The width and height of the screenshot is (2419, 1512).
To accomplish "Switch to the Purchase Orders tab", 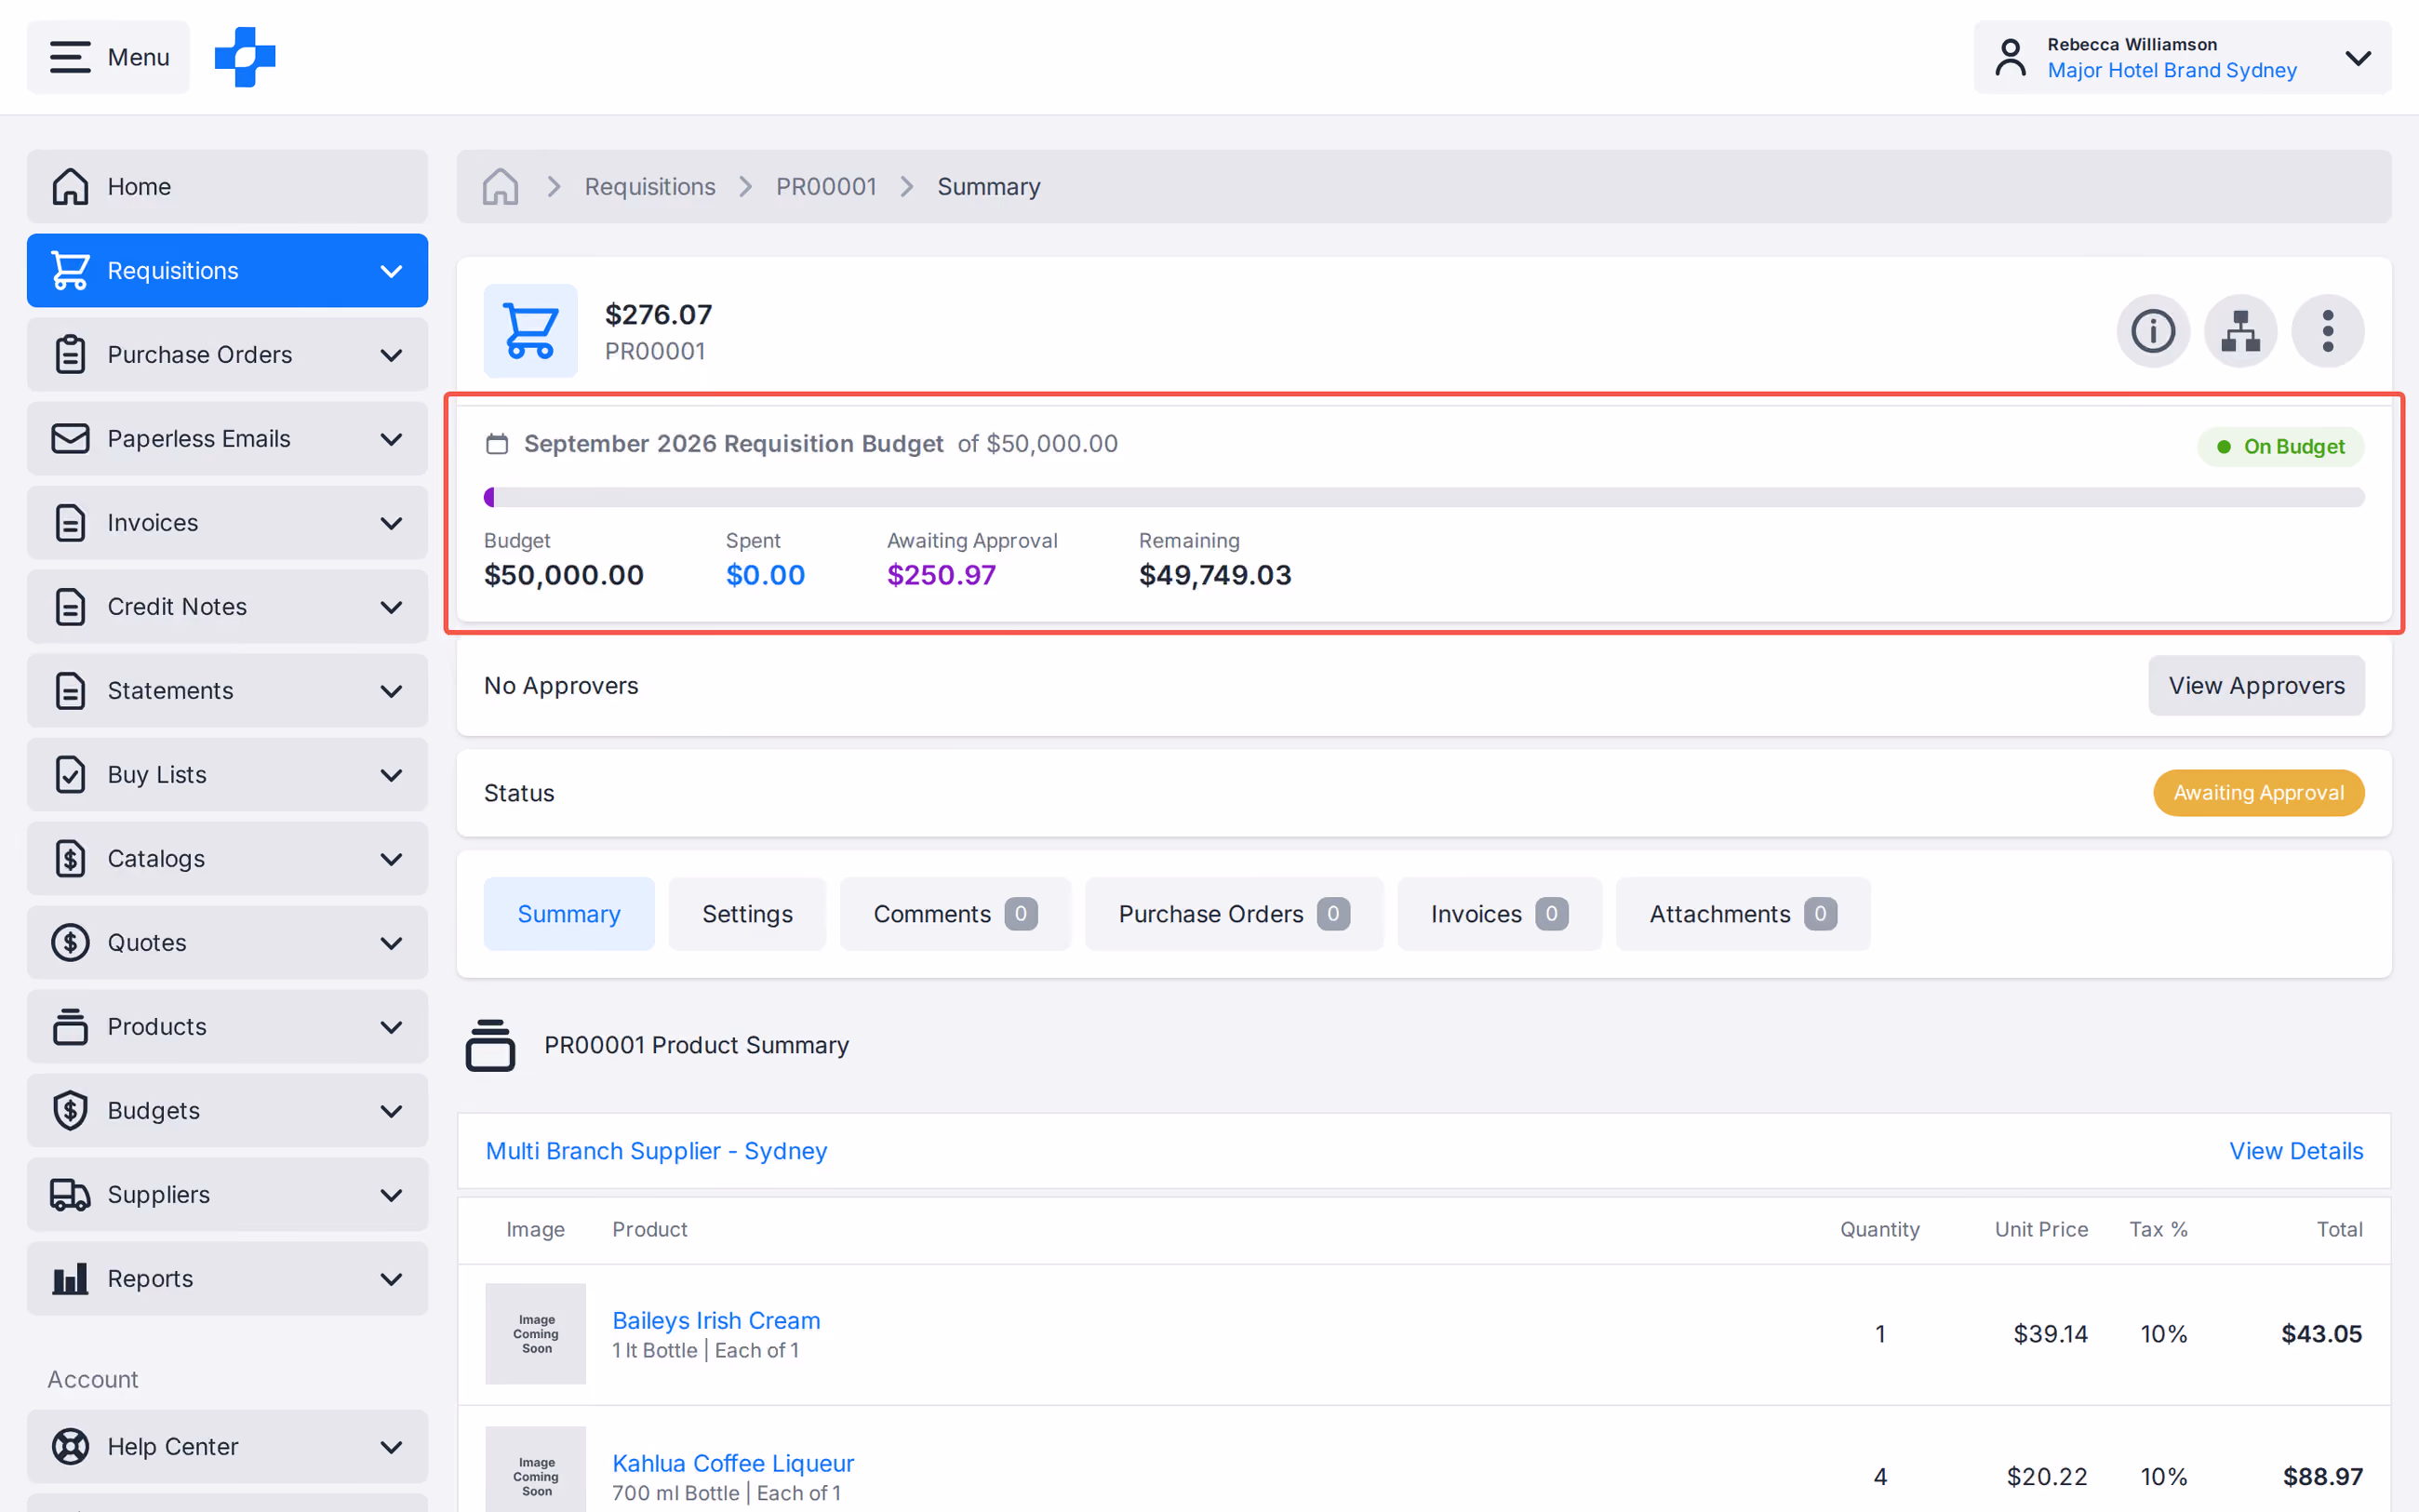I will [x=1234, y=914].
